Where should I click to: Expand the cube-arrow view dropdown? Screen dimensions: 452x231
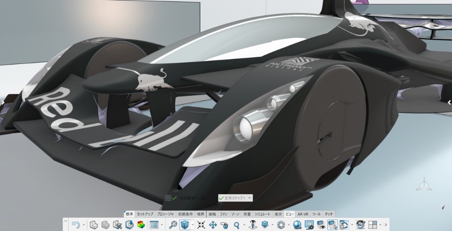[x=273, y=225]
